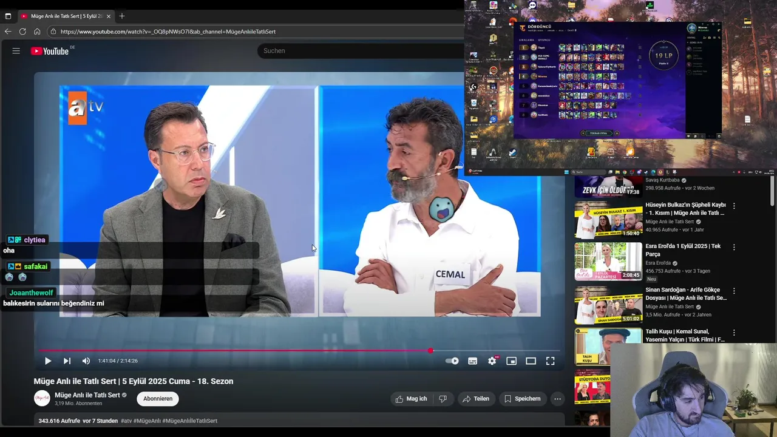This screenshot has width=777, height=437.
Task: Open options menu for Esra Erol'da video
Action: click(734, 247)
